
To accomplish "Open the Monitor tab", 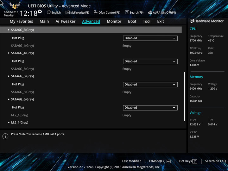I will pyautogui.click(x=114, y=22).
